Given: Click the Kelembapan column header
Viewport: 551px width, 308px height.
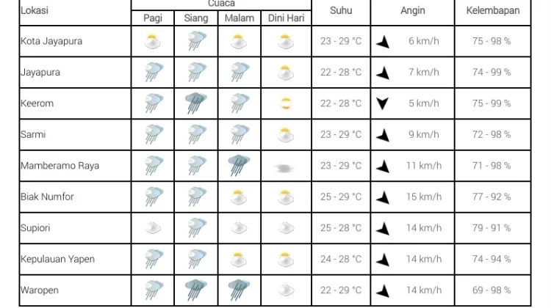Looking at the screenshot, I should click(493, 10).
